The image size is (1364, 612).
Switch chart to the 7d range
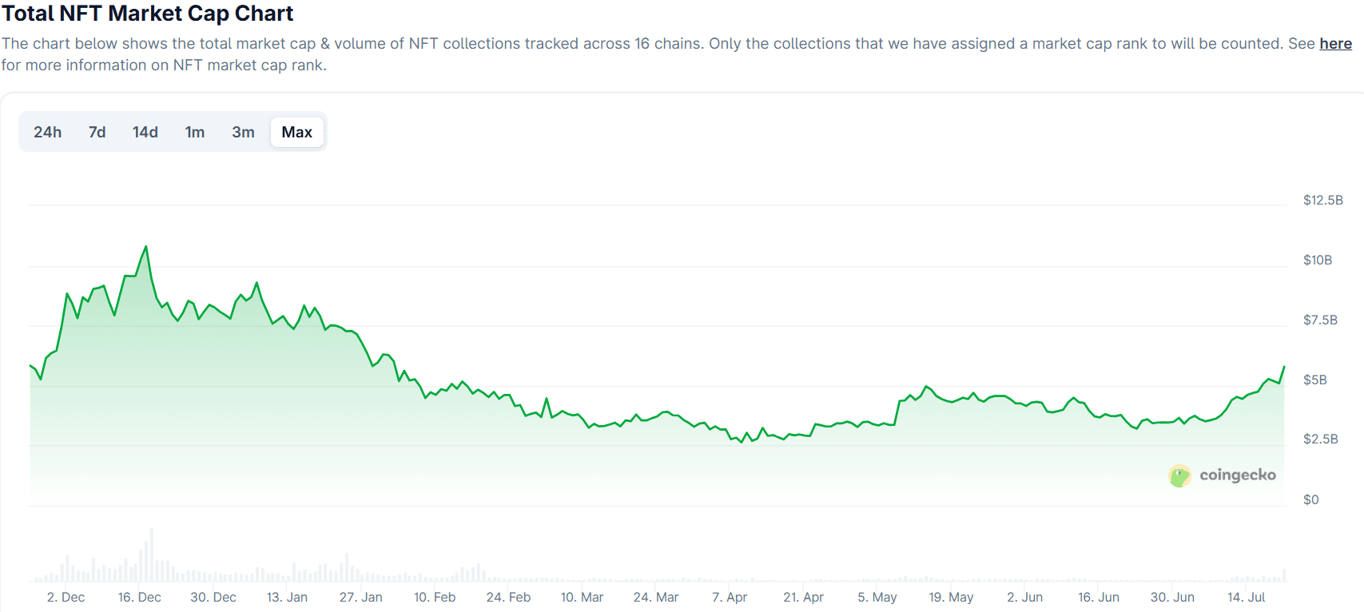97,133
